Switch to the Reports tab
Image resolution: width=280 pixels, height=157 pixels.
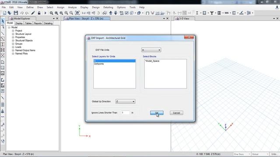(x=38, y=23)
